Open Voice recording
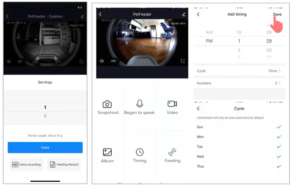292x186 pixels. (26, 165)
